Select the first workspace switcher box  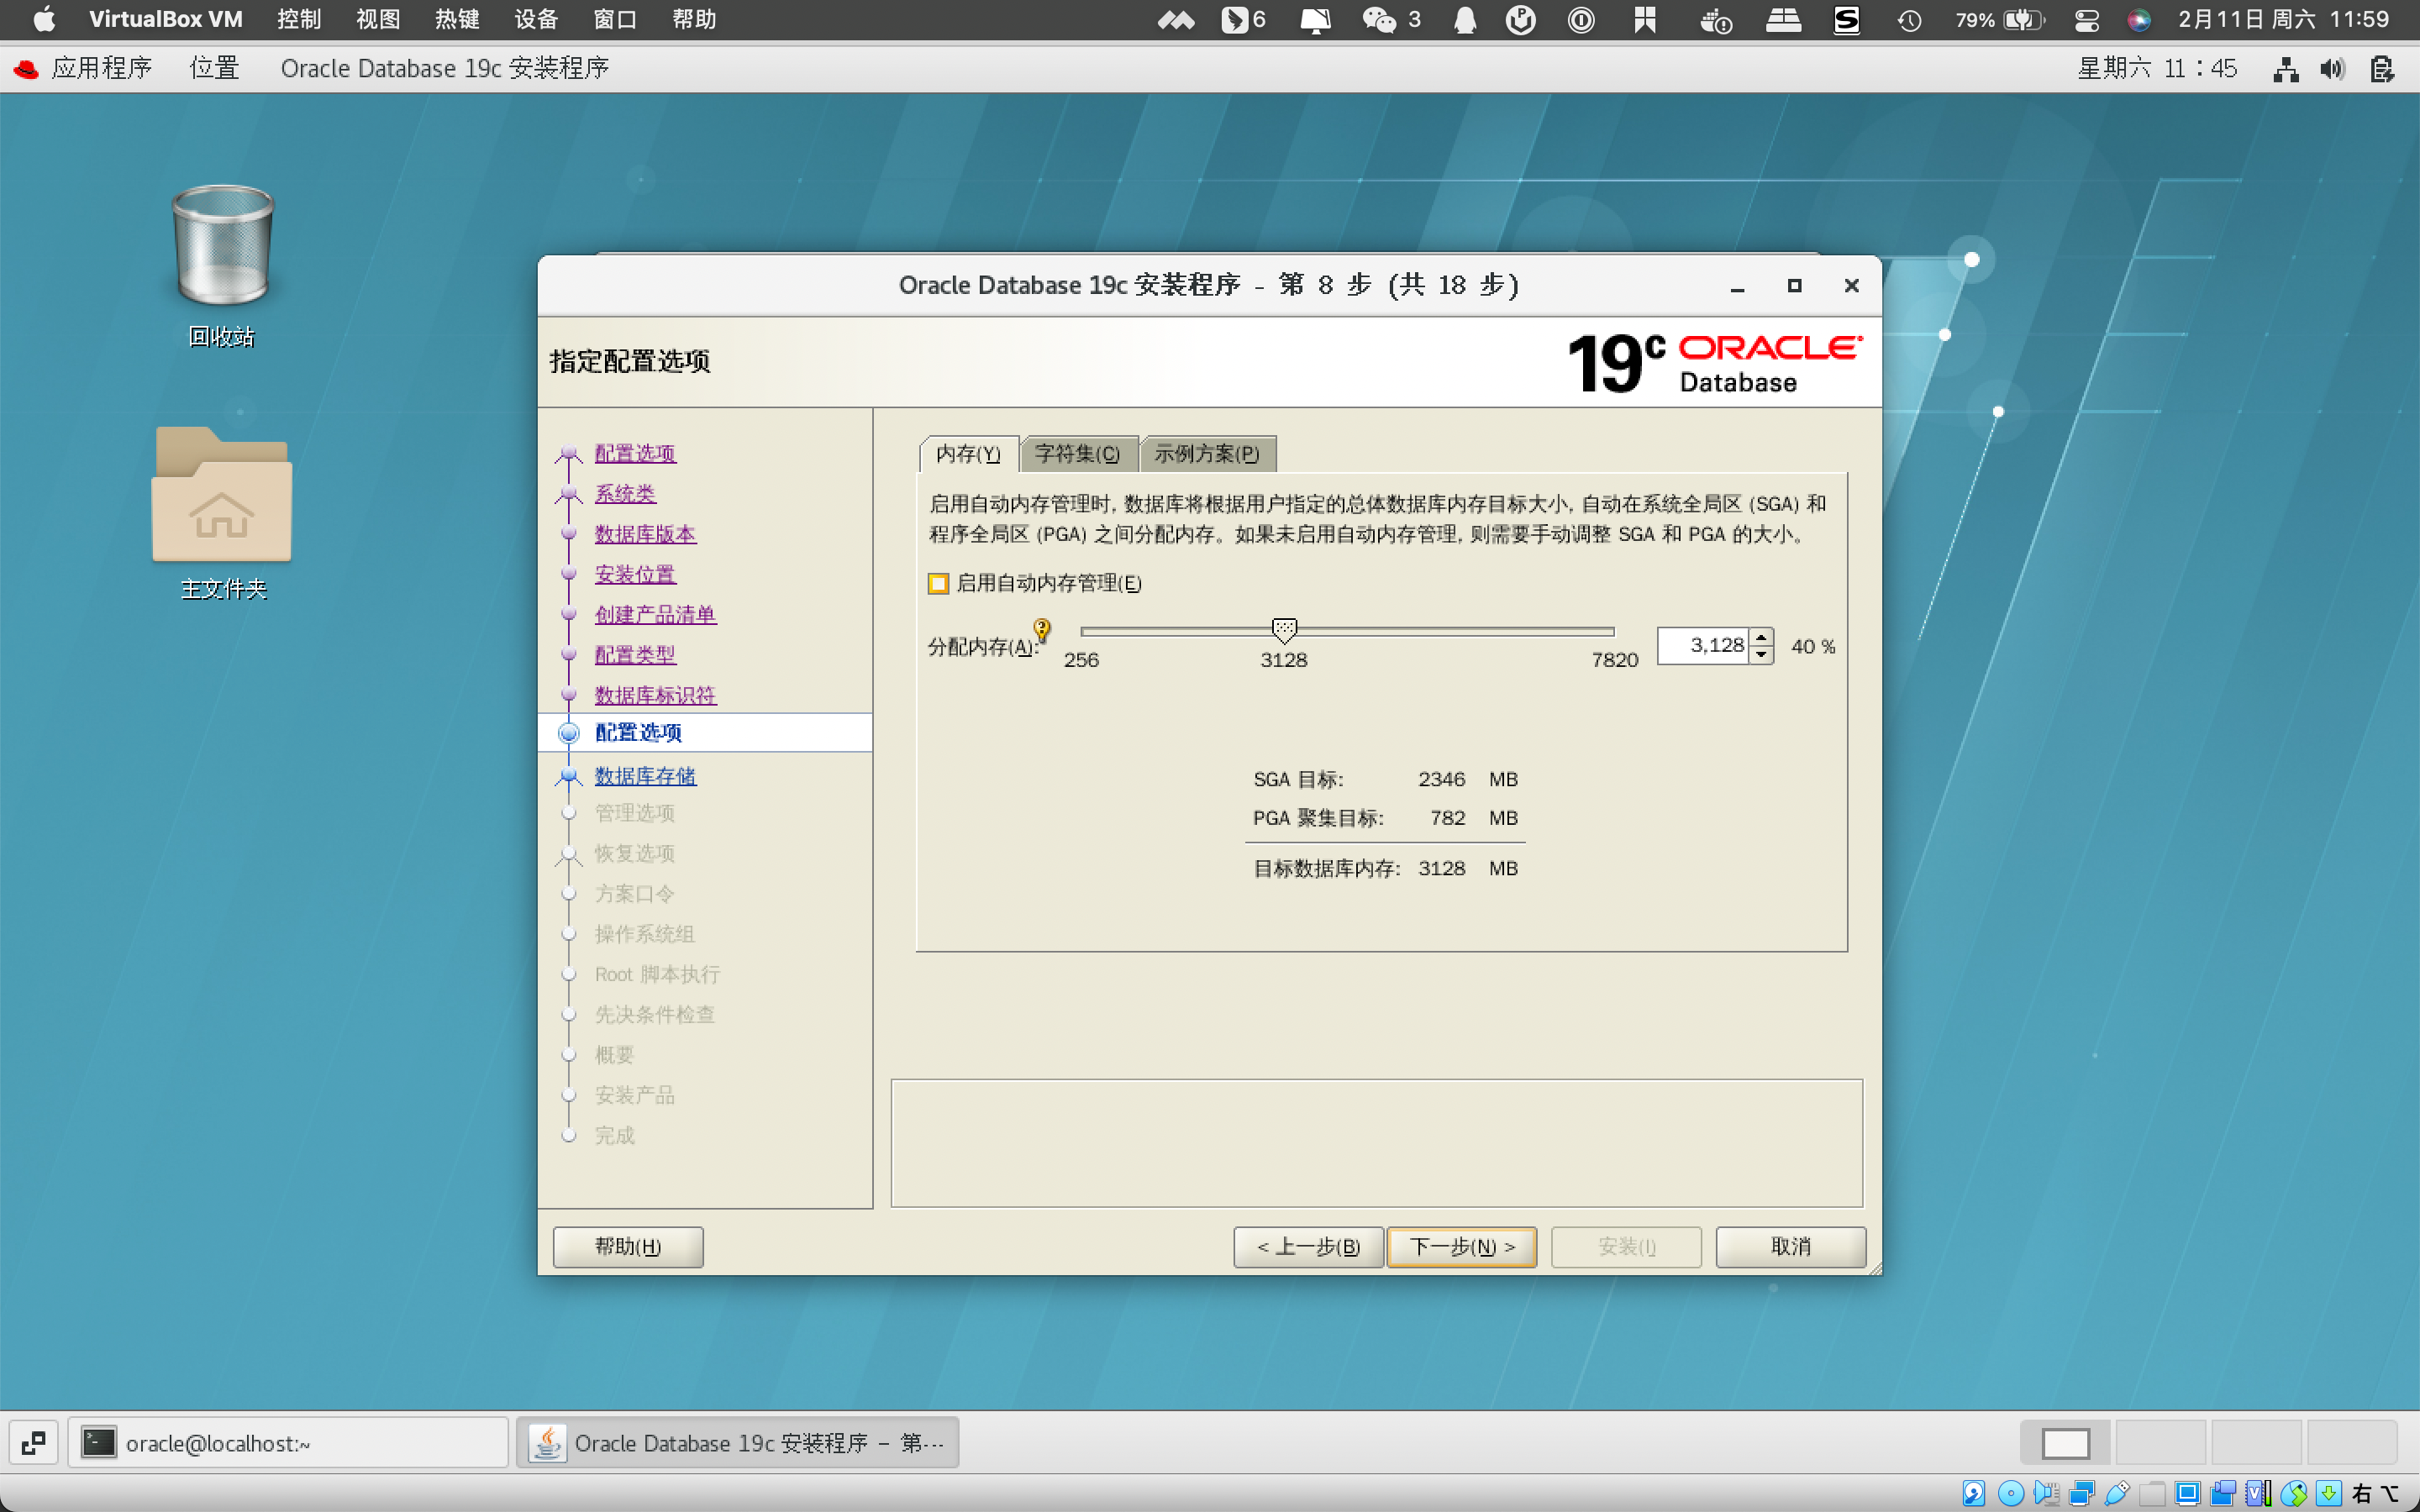pos(2065,1443)
